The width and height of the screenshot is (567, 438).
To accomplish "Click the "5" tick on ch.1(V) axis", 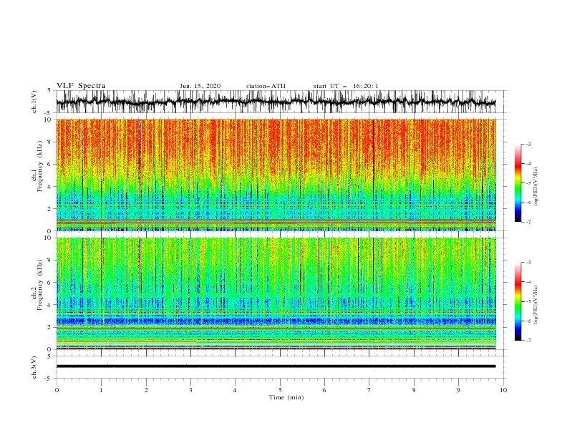I will click(49, 91).
